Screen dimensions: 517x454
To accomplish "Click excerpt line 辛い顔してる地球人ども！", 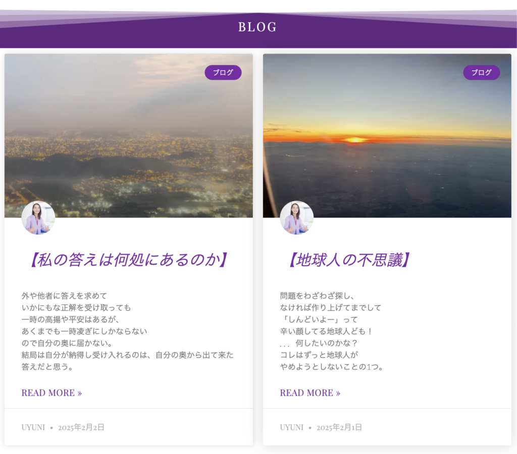I will (x=327, y=331).
